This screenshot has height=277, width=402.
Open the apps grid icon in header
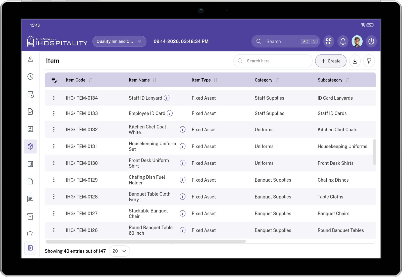(x=329, y=41)
